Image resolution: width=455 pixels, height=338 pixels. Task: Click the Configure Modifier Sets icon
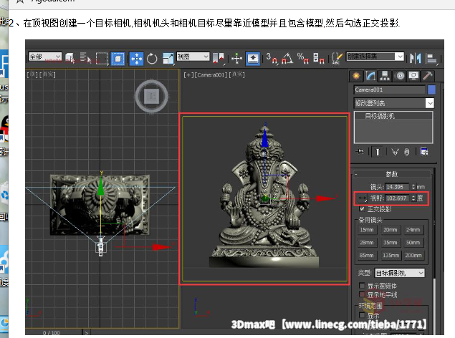click(x=424, y=152)
